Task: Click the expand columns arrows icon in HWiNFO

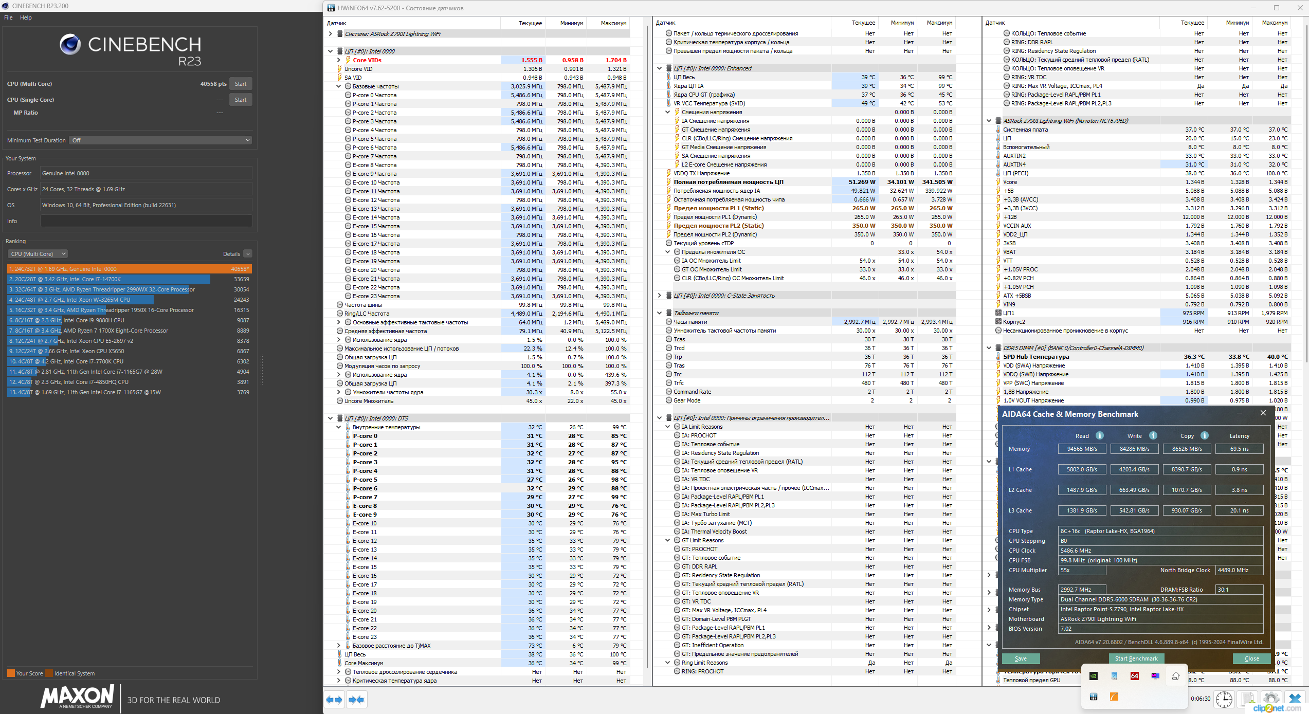Action: (x=334, y=700)
